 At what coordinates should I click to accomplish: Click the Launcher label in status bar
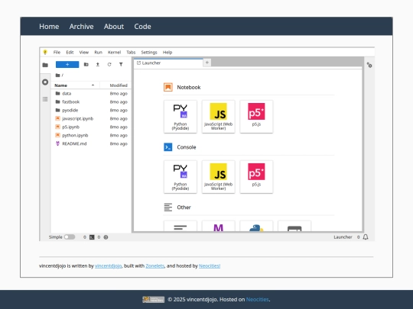(343, 237)
